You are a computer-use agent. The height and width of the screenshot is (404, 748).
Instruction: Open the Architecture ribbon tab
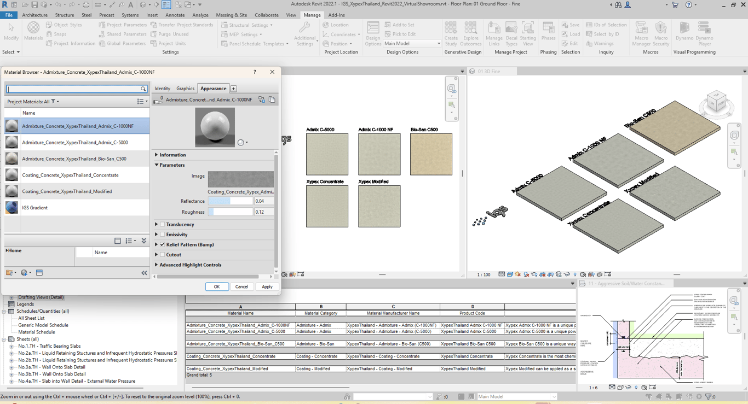click(x=34, y=15)
